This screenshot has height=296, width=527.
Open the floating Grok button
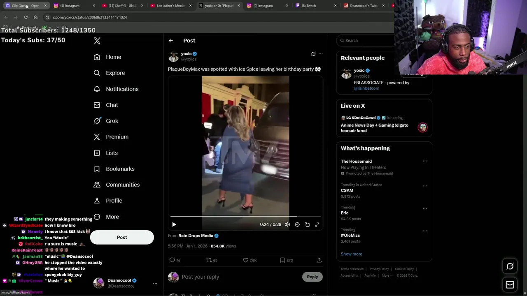(x=510, y=266)
